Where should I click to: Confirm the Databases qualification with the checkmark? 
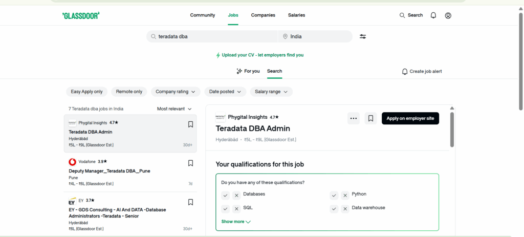(226, 196)
